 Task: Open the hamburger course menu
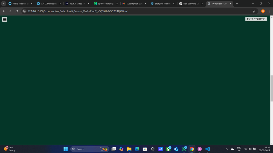[x=5, y=19]
